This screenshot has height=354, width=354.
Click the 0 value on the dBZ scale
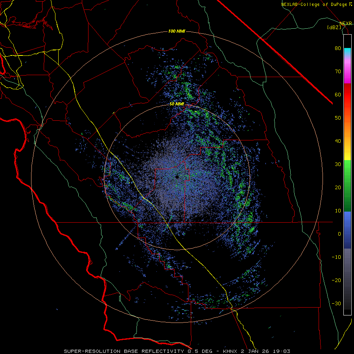(x=339, y=234)
